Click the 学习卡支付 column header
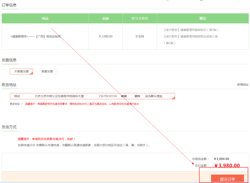Screen dimensions: 250x183 [x=139, y=18]
